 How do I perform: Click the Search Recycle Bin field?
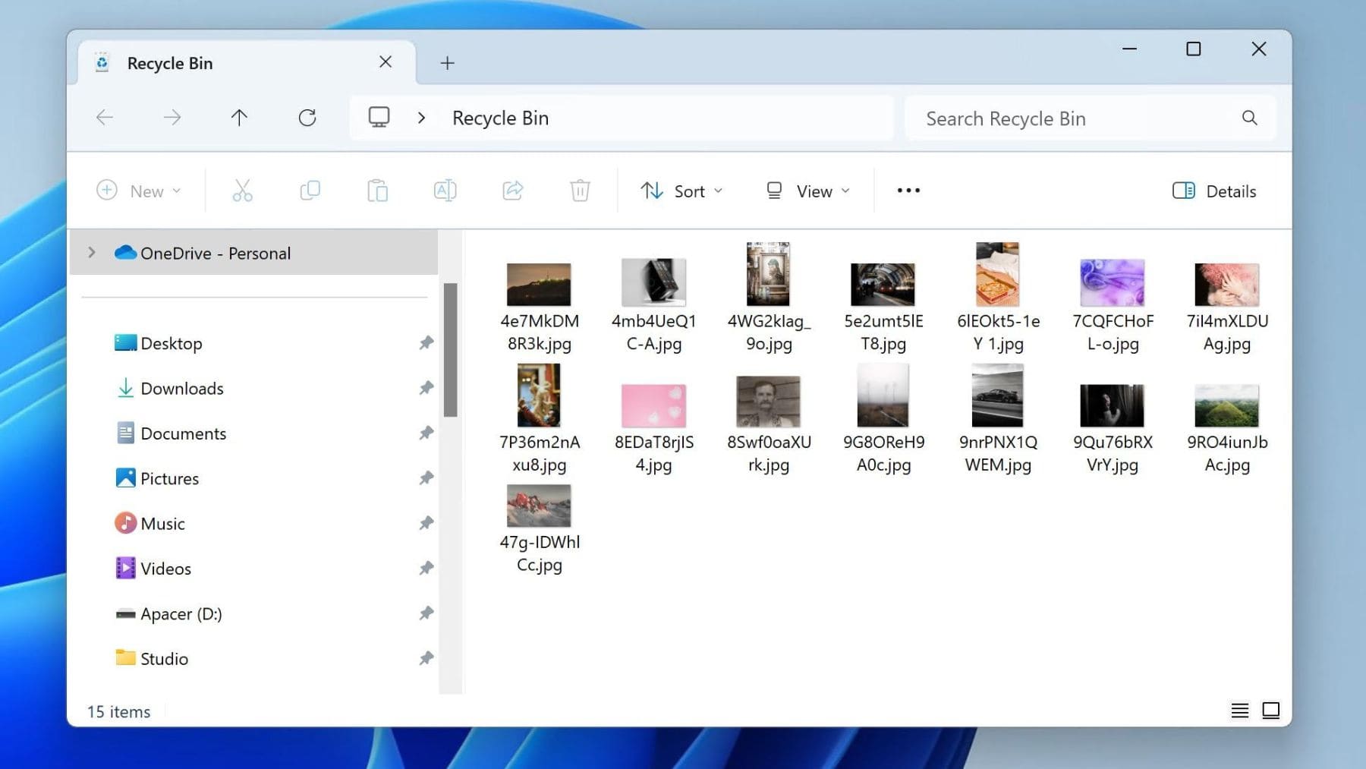pos(1090,118)
